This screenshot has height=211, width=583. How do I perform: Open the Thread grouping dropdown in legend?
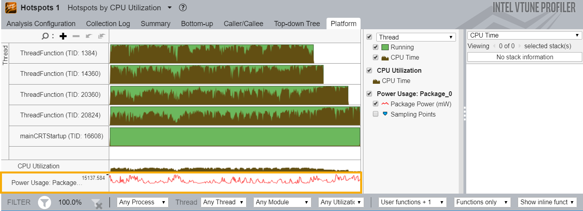tap(416, 37)
